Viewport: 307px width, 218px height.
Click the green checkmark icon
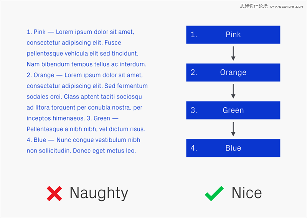click(x=214, y=193)
